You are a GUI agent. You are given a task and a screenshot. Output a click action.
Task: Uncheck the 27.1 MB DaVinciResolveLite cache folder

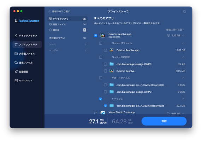105,106
